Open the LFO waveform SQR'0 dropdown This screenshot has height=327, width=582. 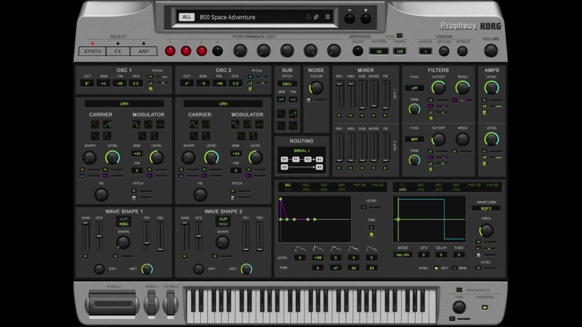pyautogui.click(x=486, y=208)
